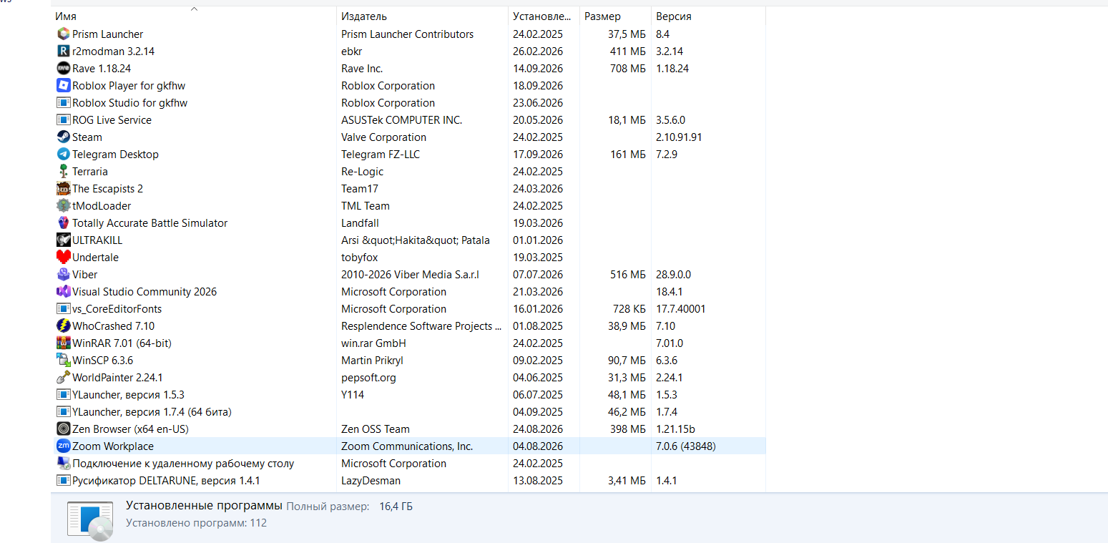Select the "Zoom Communications, Inc." publisher text
This screenshot has height=543, width=1108.
point(407,446)
